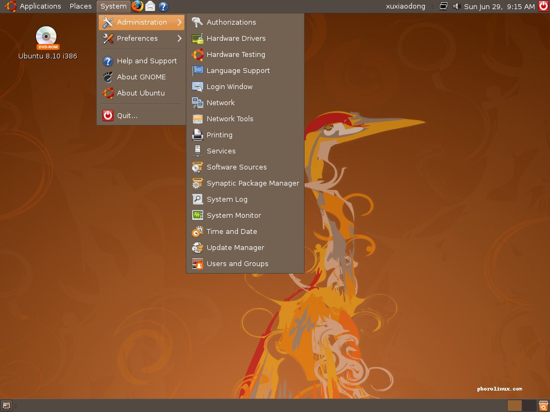Click the printer icon in the notification area
This screenshot has width=550, height=412.
(444, 6)
